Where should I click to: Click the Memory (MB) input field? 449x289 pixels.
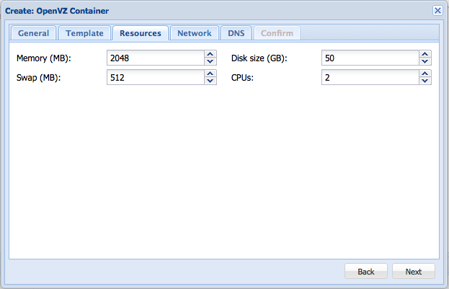point(156,58)
